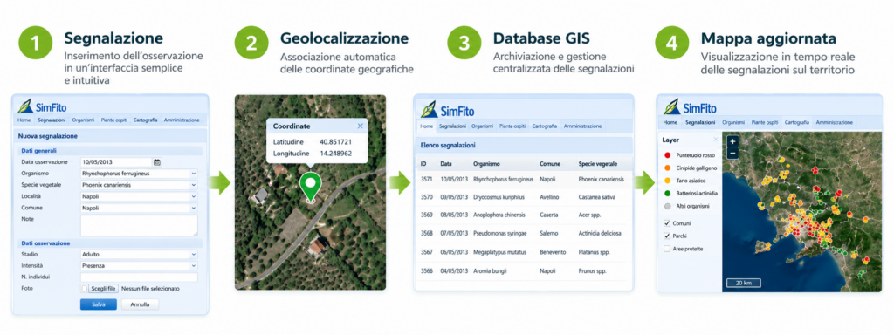Click the gray Altri organismi legend dot
894x335 pixels.
click(x=667, y=206)
